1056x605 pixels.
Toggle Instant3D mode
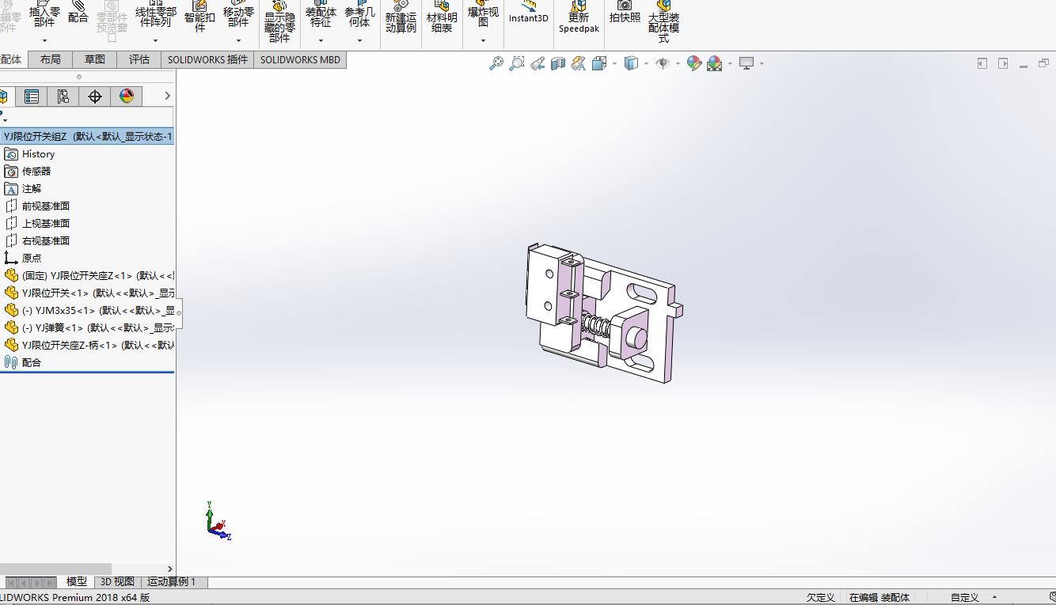pos(529,13)
